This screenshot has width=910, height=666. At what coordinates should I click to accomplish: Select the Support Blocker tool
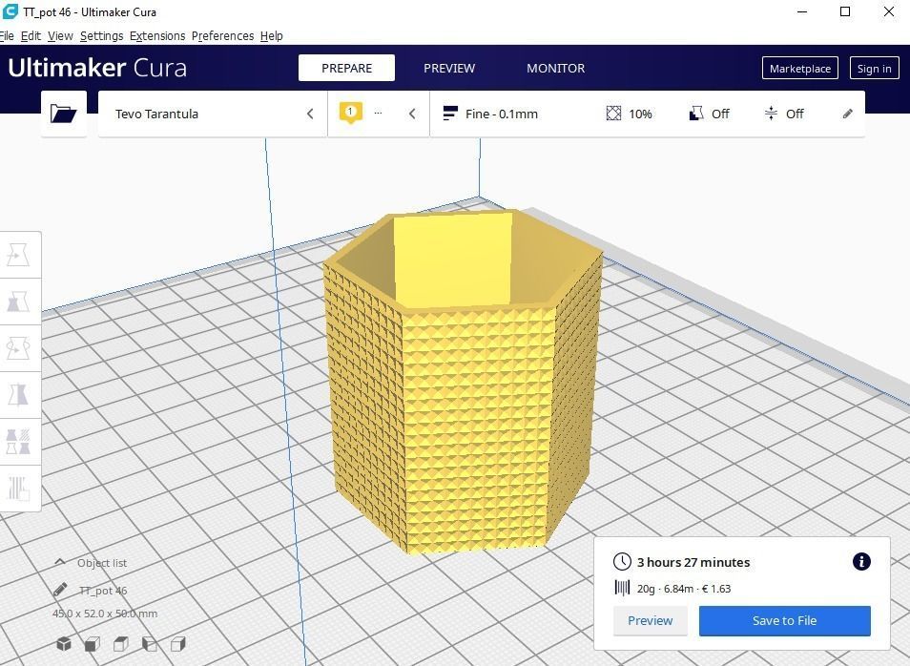coord(18,489)
